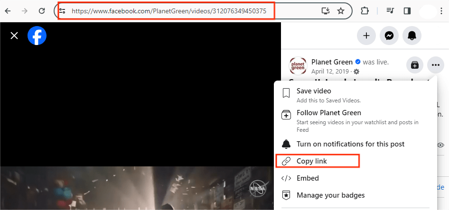Click the Planet Green page name
Image resolution: width=449 pixels, height=210 pixels.
(332, 62)
